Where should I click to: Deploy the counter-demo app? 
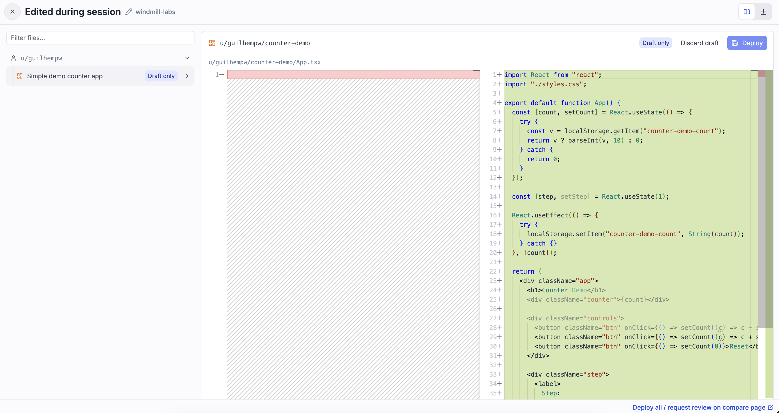pos(747,43)
